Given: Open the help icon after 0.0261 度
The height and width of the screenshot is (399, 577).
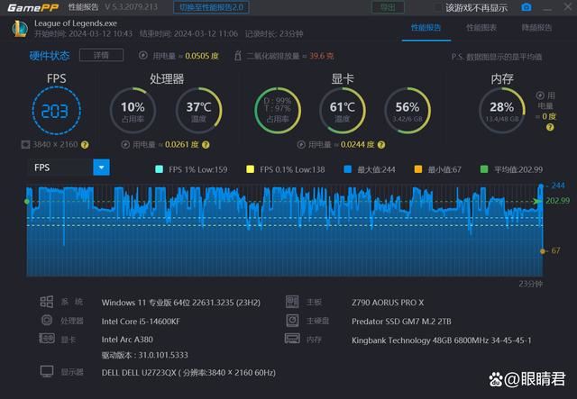Looking at the screenshot, I should [206, 145].
